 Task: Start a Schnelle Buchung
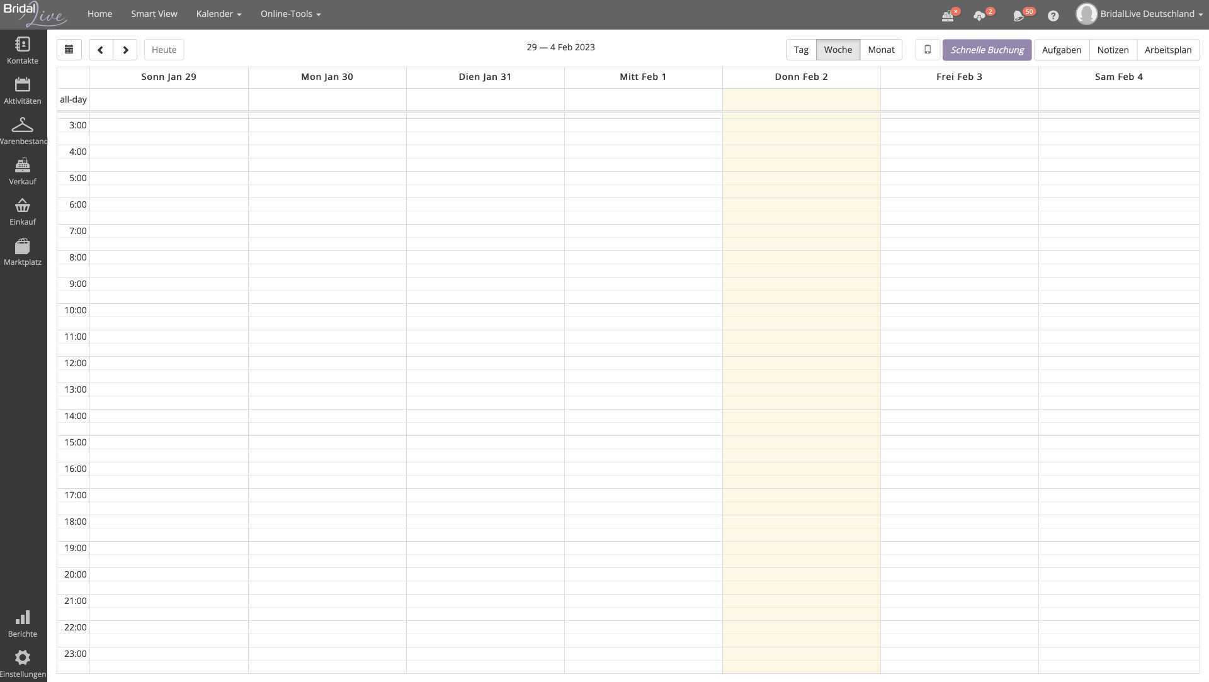click(987, 49)
